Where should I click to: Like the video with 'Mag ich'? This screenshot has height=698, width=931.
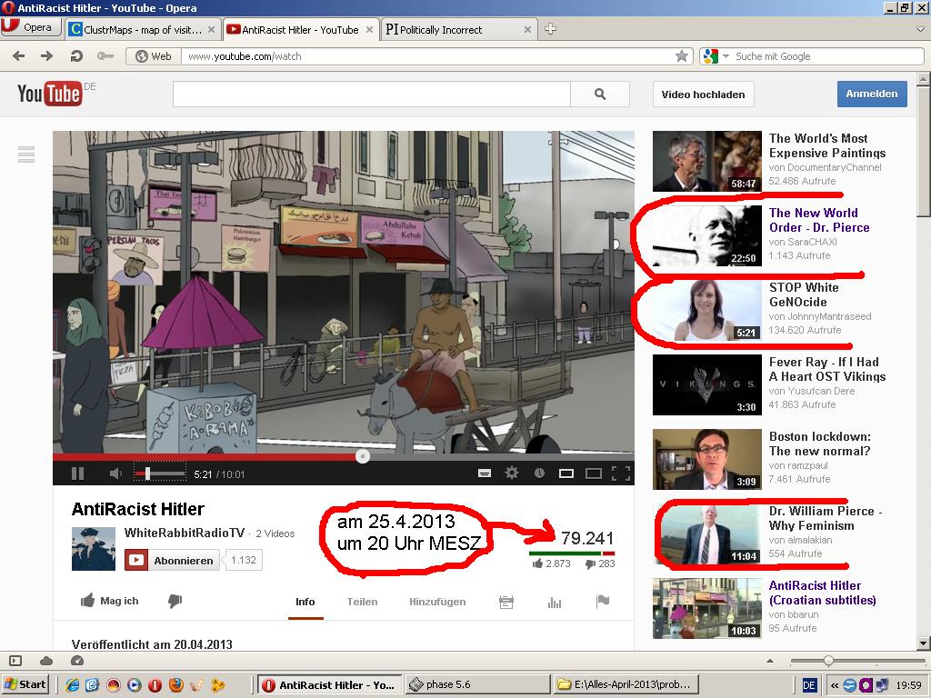109,601
